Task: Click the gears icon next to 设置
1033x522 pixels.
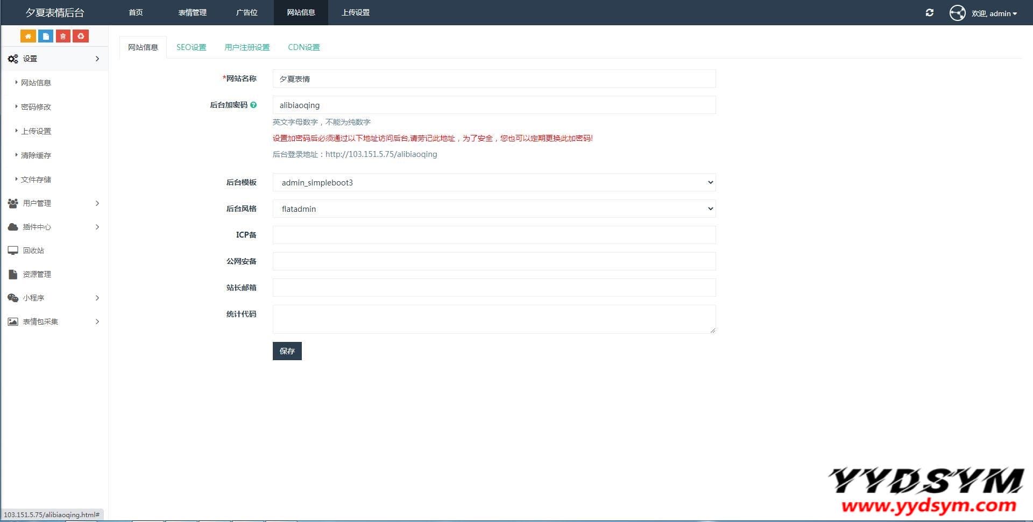Action: click(x=13, y=59)
